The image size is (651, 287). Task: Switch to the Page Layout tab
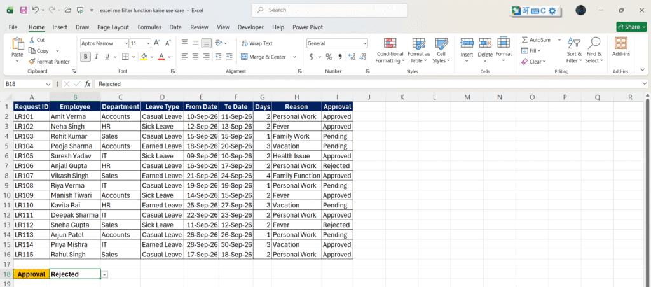point(113,27)
